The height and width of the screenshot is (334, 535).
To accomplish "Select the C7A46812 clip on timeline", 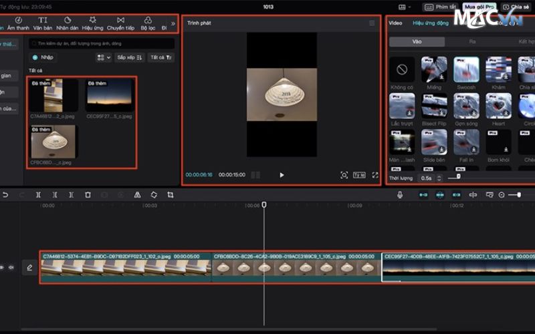I will tap(126, 268).
